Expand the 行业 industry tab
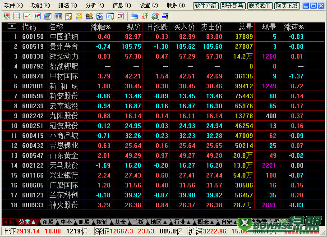 (x=182, y=222)
